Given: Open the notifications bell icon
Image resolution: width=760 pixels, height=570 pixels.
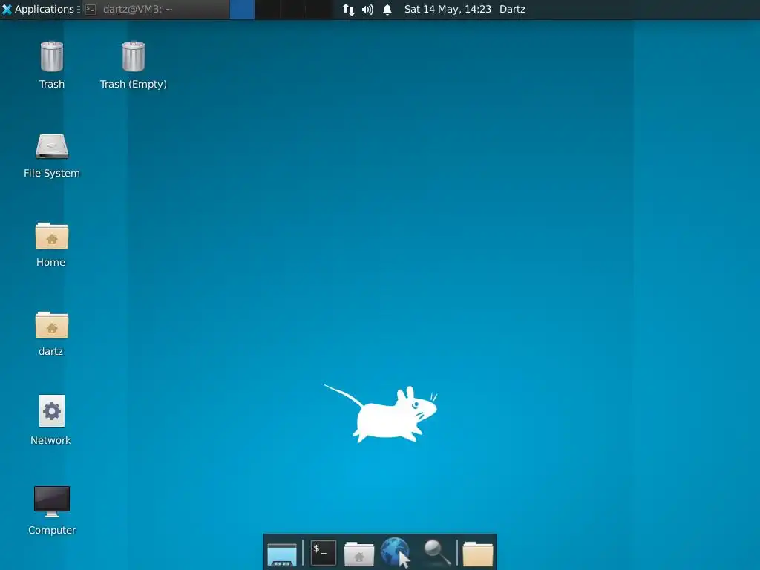Looking at the screenshot, I should (387, 9).
